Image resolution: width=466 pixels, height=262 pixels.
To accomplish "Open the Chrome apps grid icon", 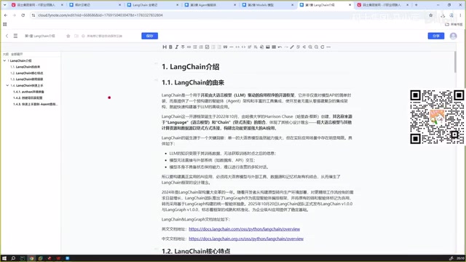I will 5,24.
